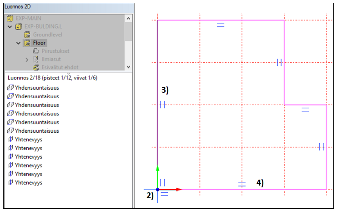Collapse the Floor tree node
The image size is (337, 211).
click(19, 43)
